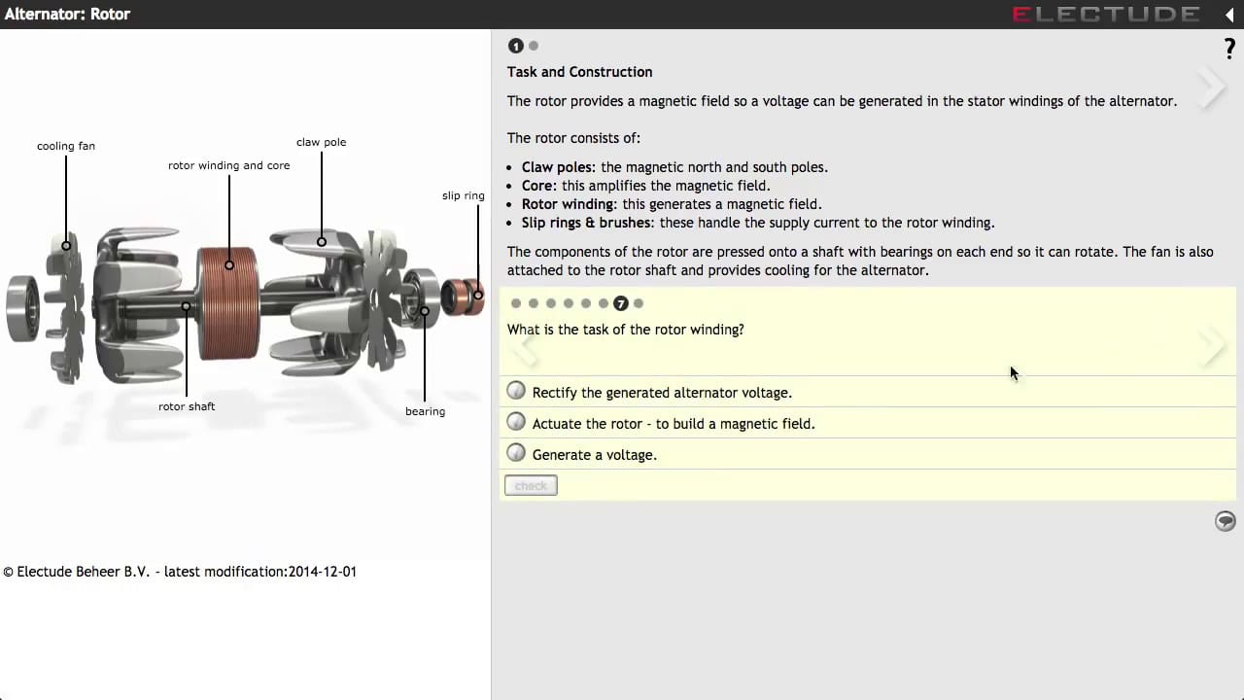Click the speech bubble feedback icon
Screen dimensions: 1244x700
click(1225, 521)
